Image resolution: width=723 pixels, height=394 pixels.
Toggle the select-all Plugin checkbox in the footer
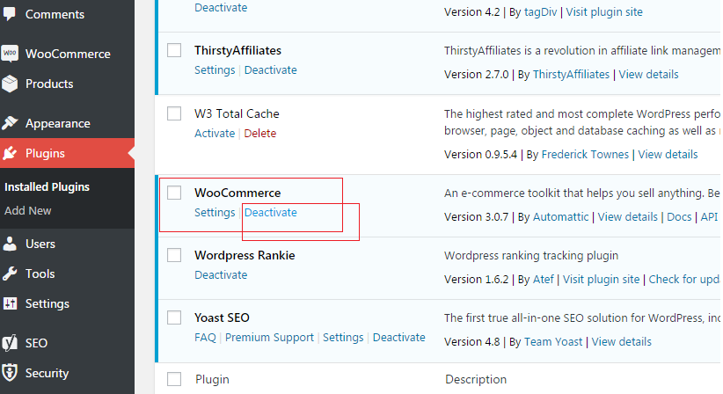[x=174, y=379]
